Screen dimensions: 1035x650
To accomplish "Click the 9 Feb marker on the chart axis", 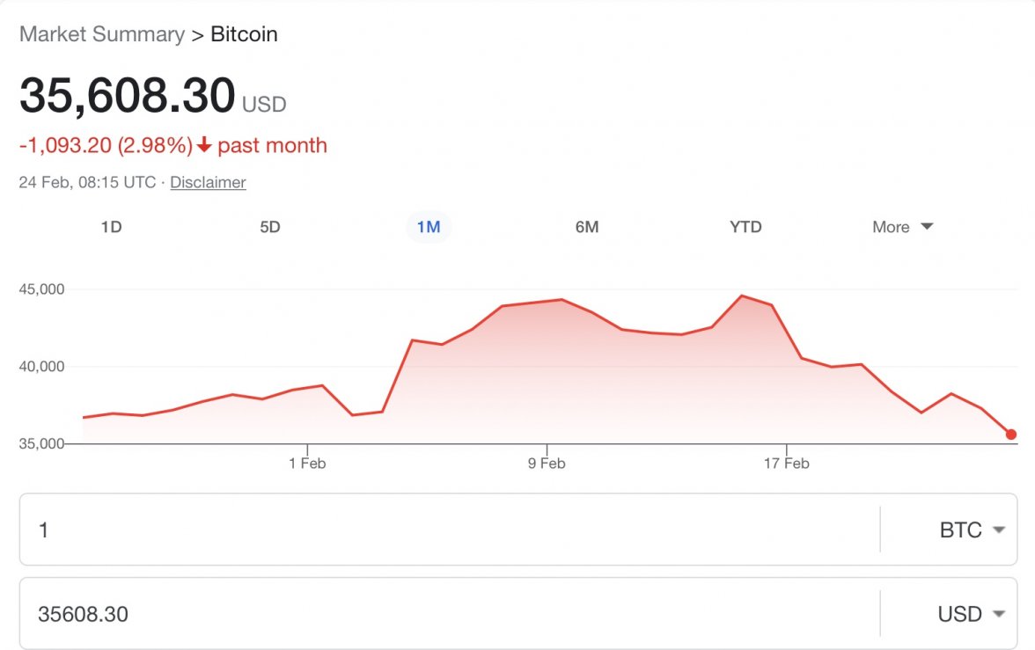I will pos(547,463).
